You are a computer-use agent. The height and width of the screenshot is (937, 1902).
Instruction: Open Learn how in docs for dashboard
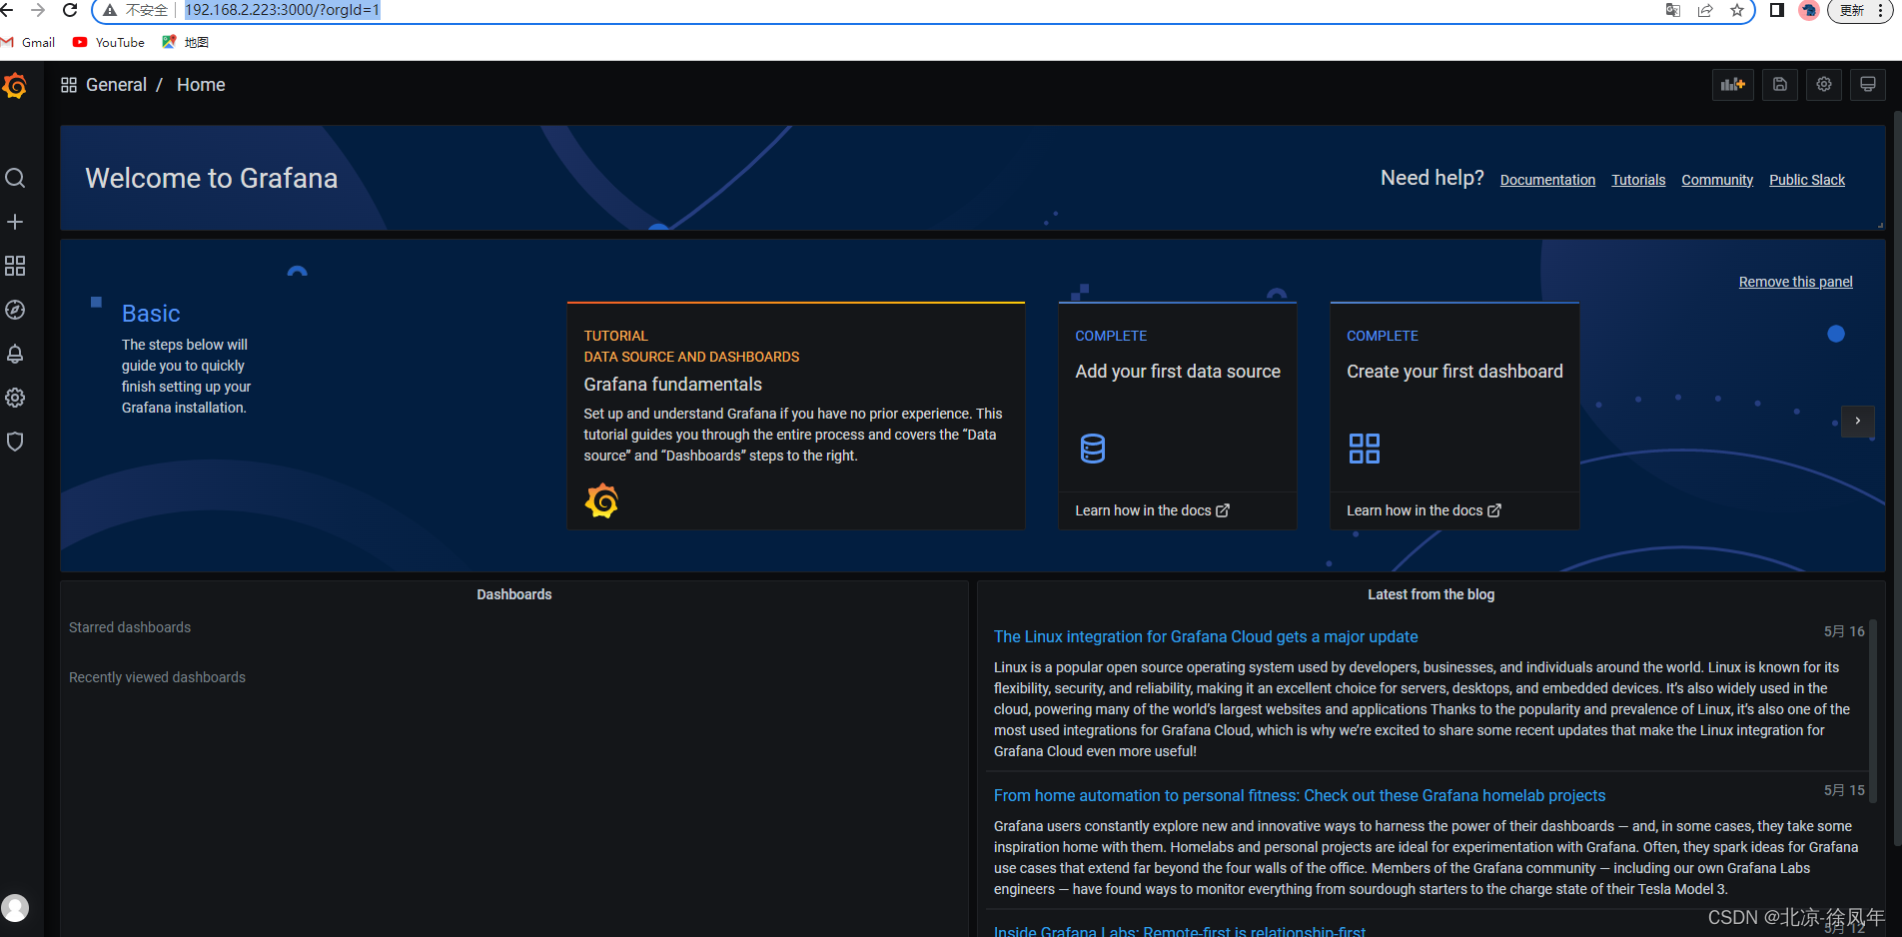tap(1424, 510)
